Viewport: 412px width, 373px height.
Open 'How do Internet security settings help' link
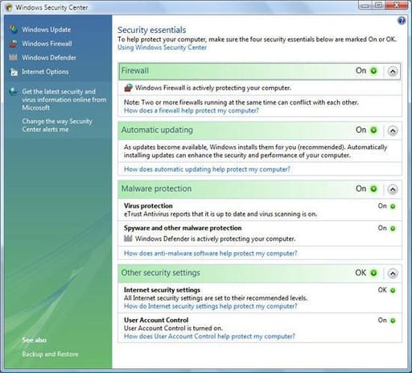[211, 306]
